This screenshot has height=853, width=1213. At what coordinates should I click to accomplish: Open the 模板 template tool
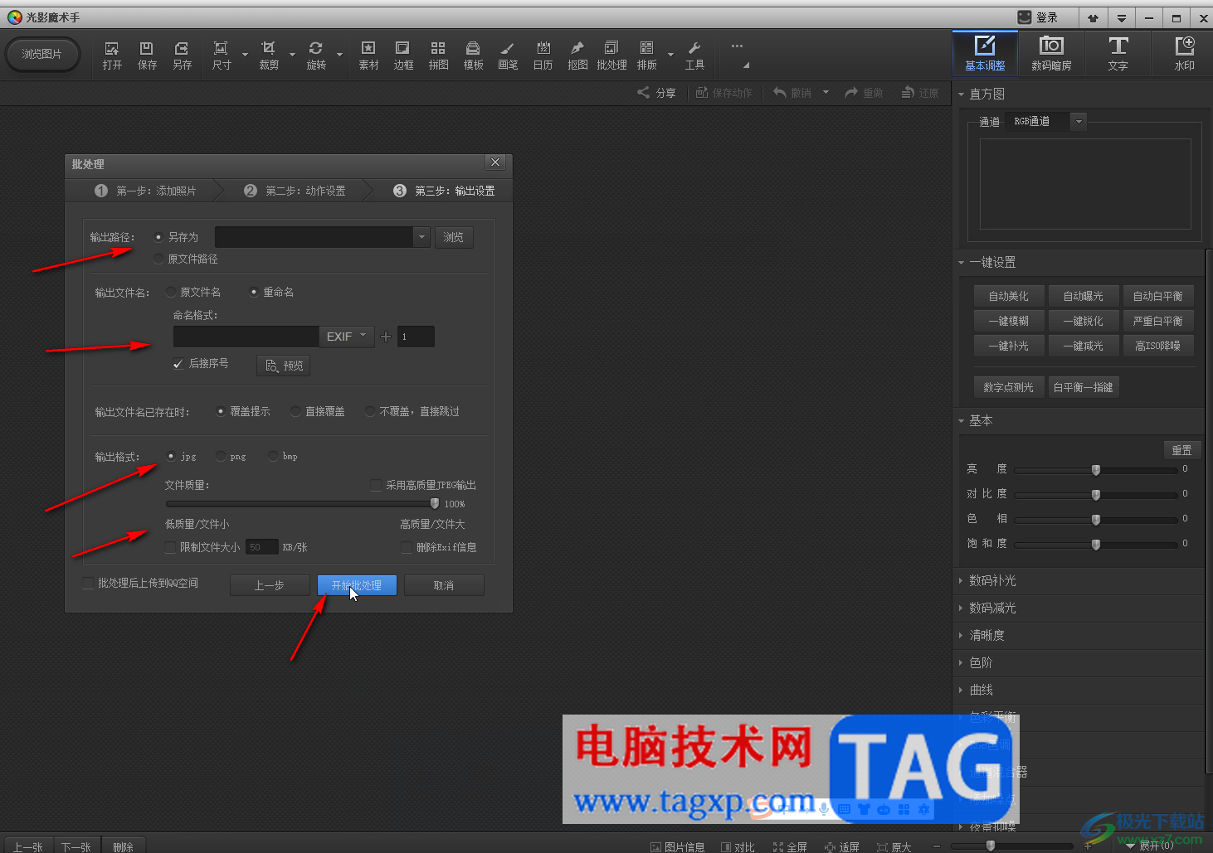tap(473, 56)
